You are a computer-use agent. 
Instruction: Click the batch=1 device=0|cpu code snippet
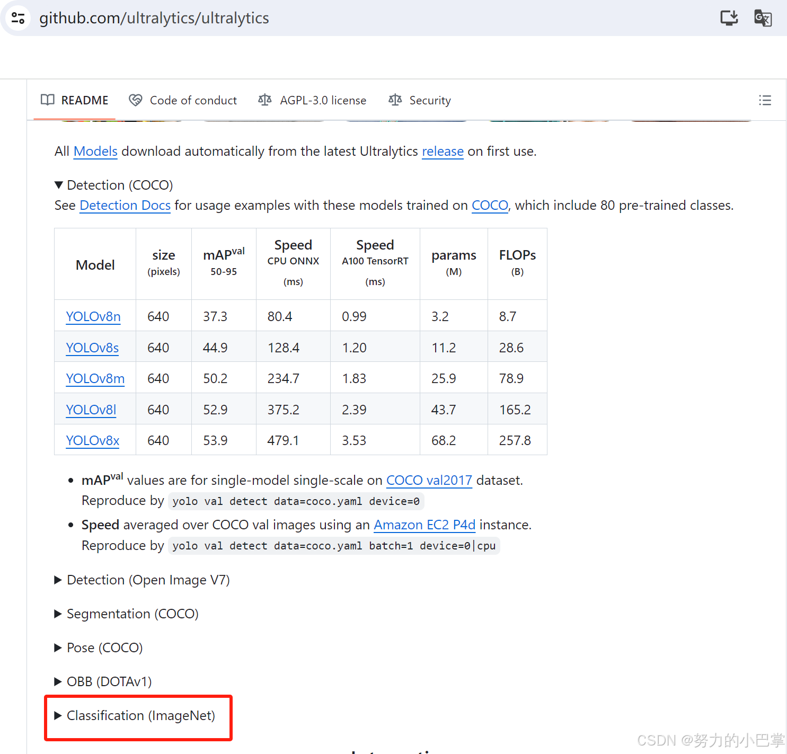[x=334, y=546]
